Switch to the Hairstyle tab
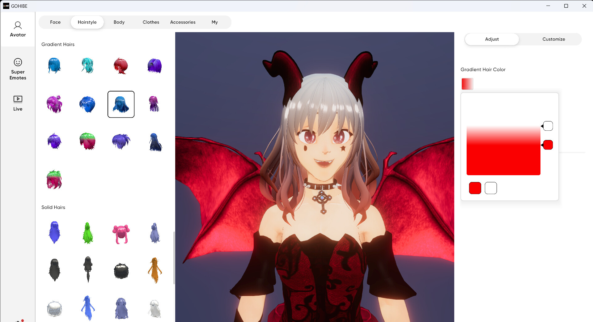The image size is (593, 322). (x=87, y=22)
